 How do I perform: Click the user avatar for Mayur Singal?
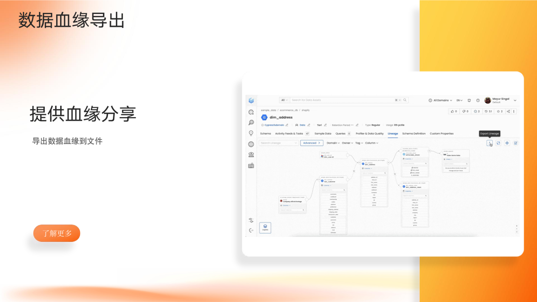488,100
